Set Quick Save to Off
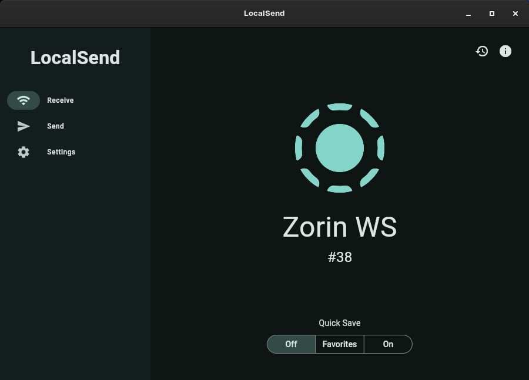Viewport: 529px width, 380px height. [x=291, y=344]
